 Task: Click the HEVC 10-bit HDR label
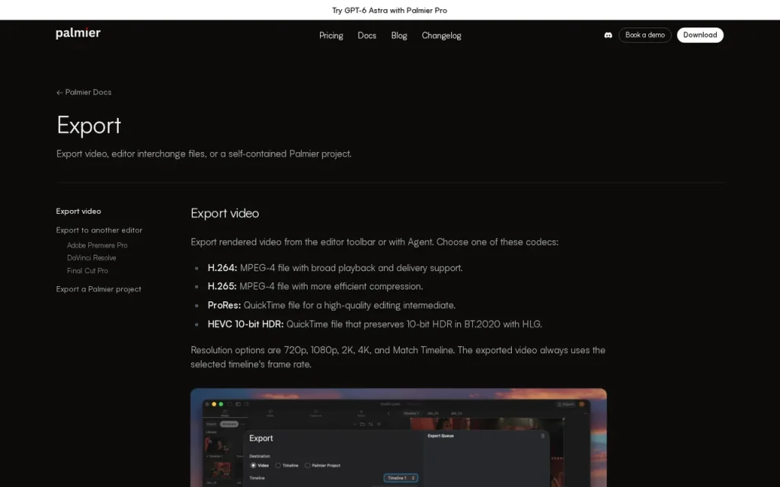point(245,324)
